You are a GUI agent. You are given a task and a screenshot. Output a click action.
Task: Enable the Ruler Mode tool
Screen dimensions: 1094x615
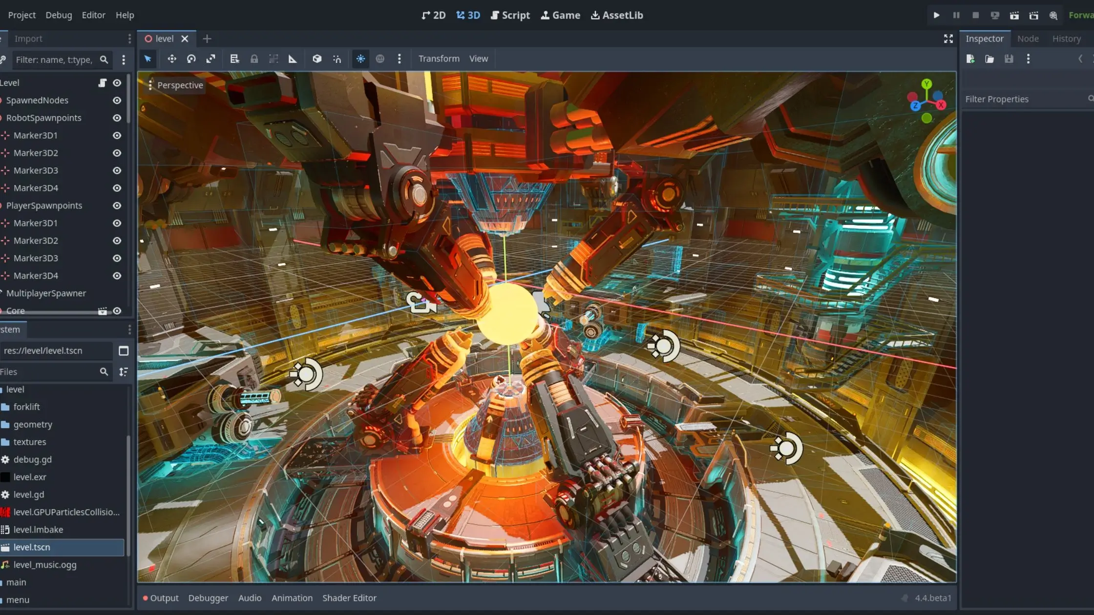coord(293,59)
